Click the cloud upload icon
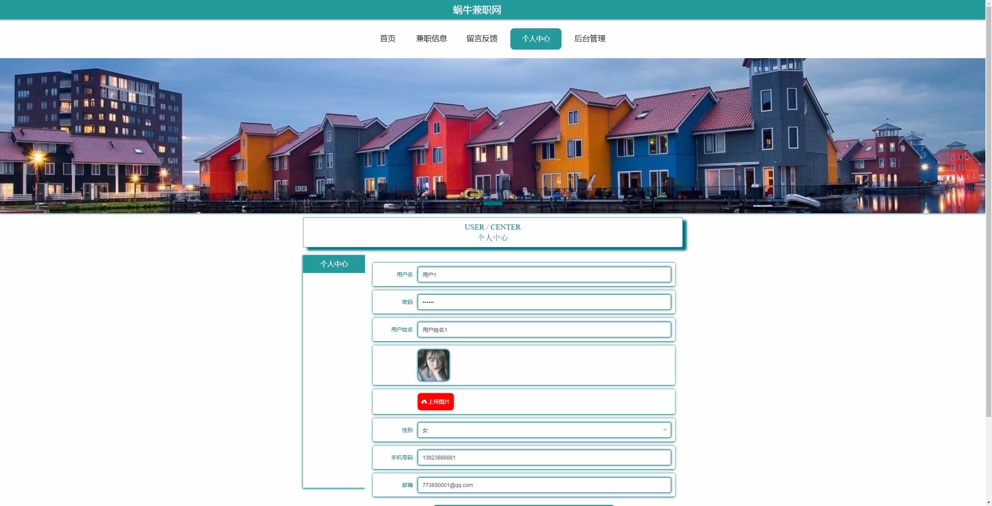This screenshot has height=506, width=992. click(x=424, y=402)
